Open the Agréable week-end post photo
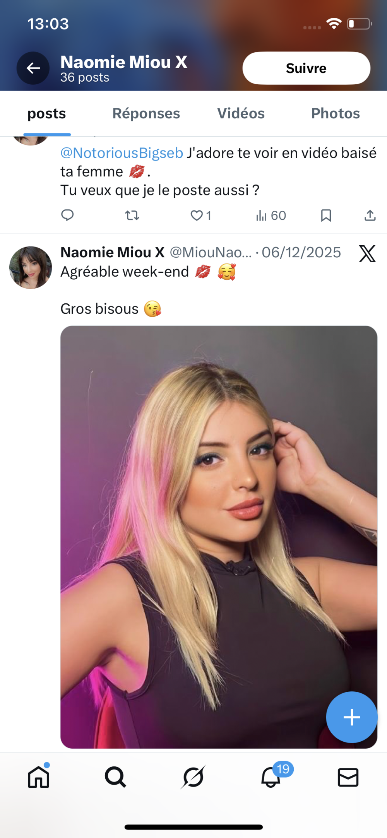Viewport: 387px width, 838px height. pyautogui.click(x=219, y=536)
